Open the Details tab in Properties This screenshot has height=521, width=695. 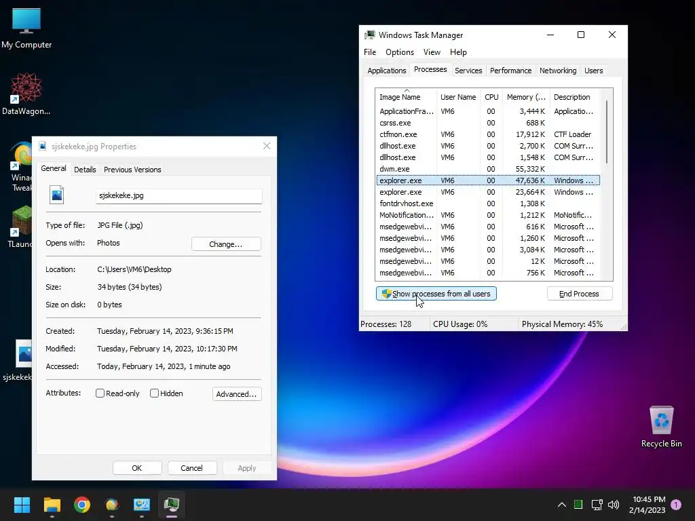pyautogui.click(x=85, y=169)
